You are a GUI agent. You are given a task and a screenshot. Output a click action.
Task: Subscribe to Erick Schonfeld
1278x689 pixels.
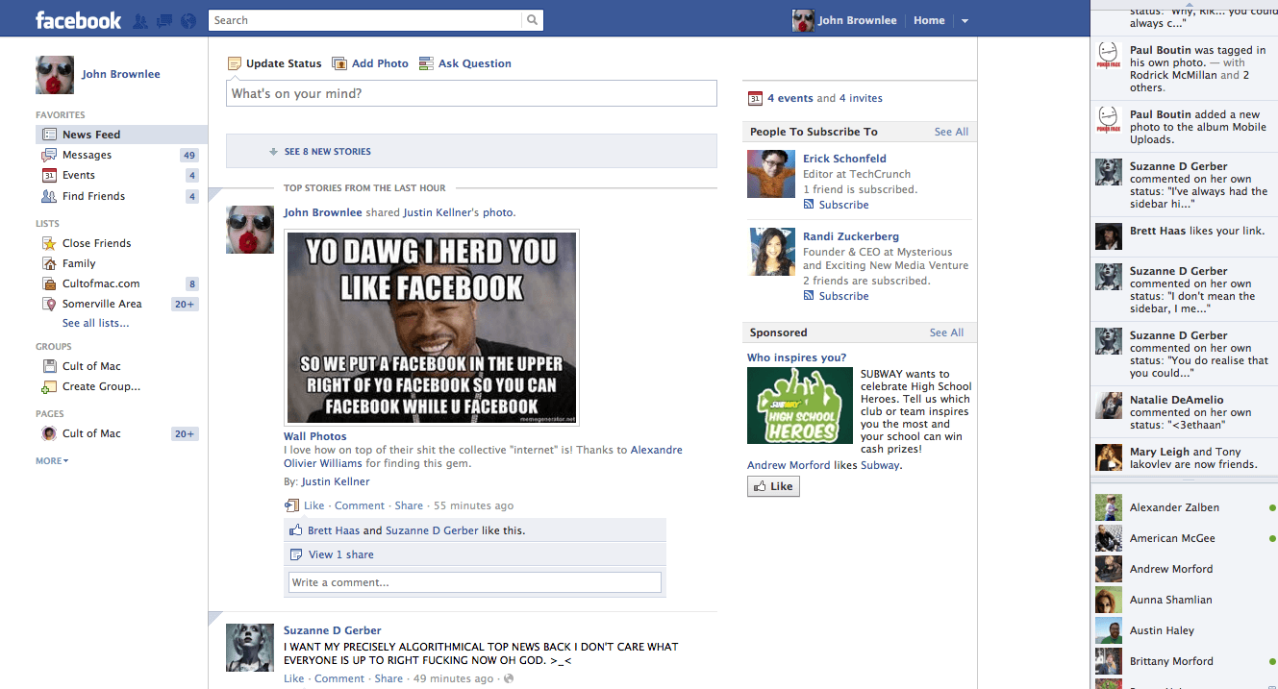tap(843, 205)
